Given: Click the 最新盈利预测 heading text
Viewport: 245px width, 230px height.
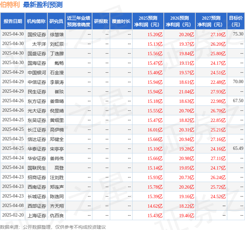Looking at the screenshot, I should 43,5.
